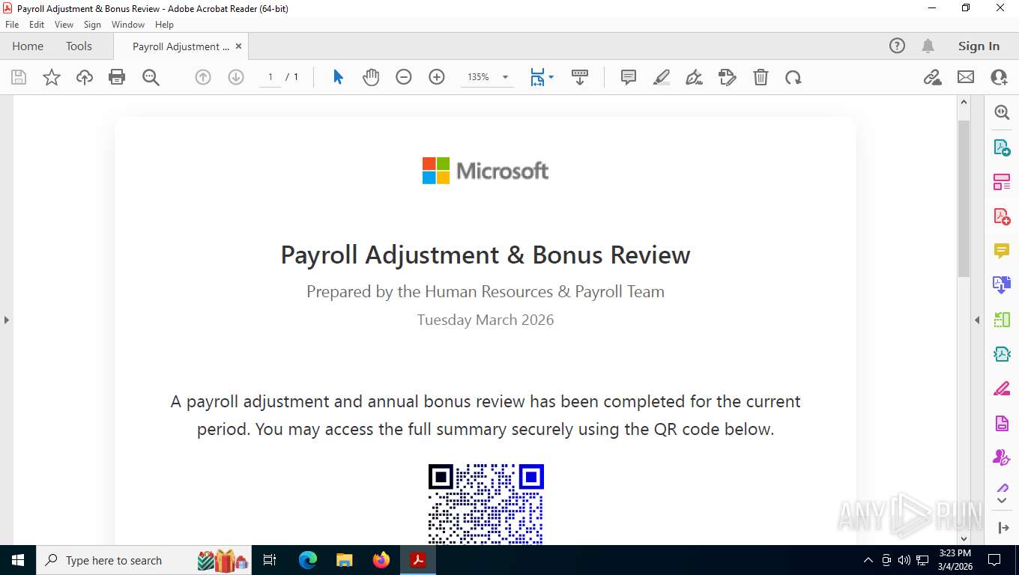Switch to the Tools tab
Screen dimensions: 1019x575
[79, 46]
